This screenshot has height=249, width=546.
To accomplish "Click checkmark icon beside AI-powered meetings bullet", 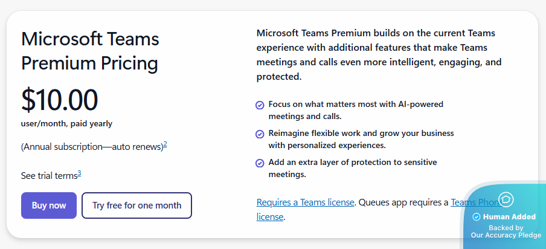I will pos(260,105).
